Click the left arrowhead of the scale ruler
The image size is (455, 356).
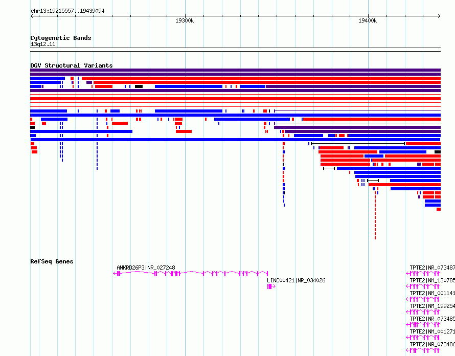pyautogui.click(x=32, y=16)
